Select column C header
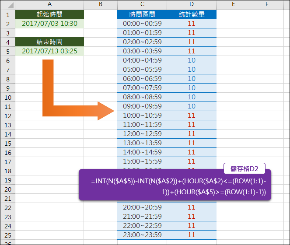Viewport: 290px width, 245px height. pos(142,4)
